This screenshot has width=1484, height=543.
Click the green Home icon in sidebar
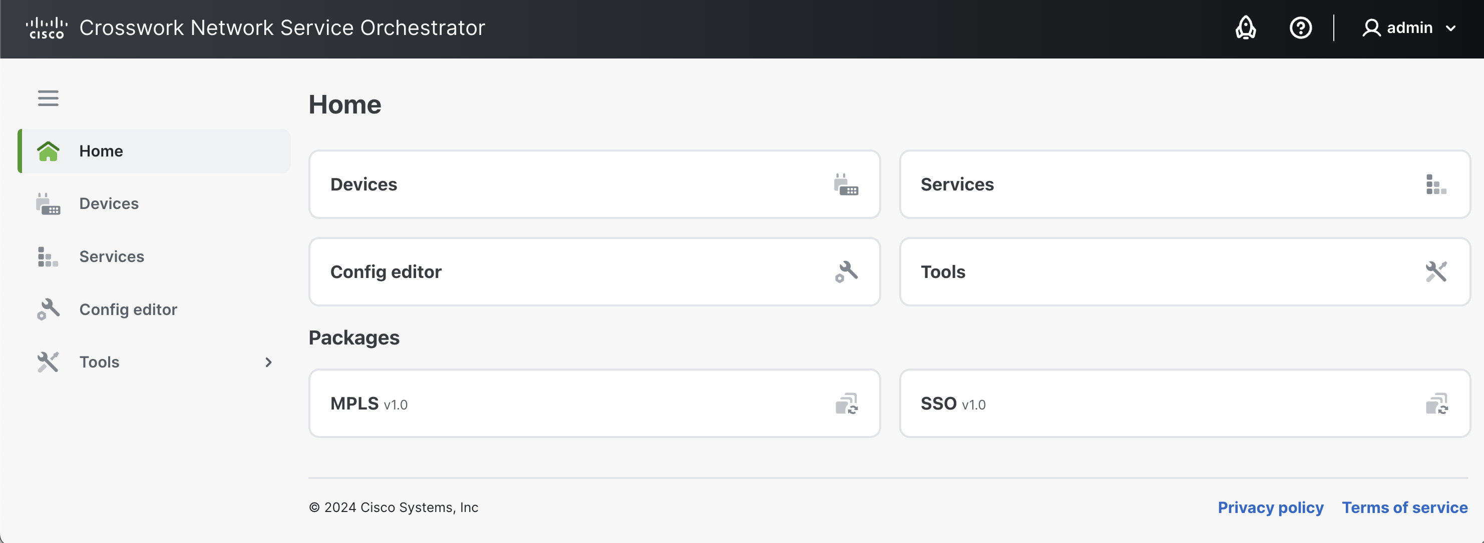[48, 151]
